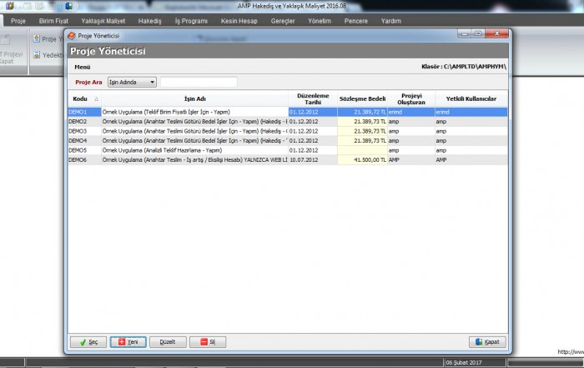Open the Menü link in dialog
The image size is (584, 368).
click(x=82, y=66)
